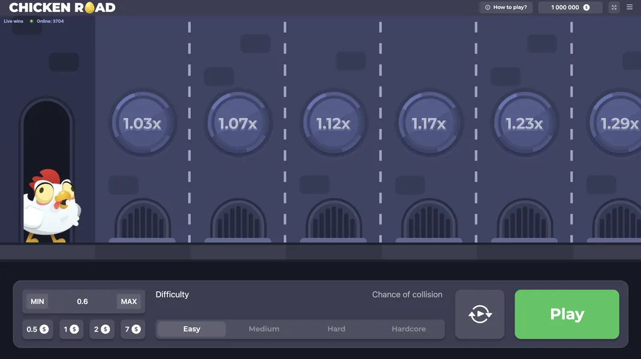Select Easy difficulty
This screenshot has width=641, height=359.
coord(192,329)
